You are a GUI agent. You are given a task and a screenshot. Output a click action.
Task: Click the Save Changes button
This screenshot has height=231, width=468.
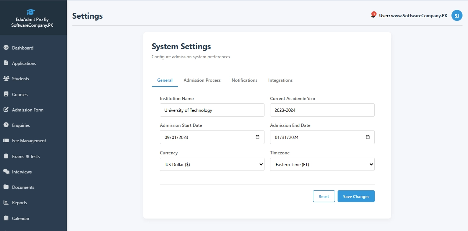point(356,196)
